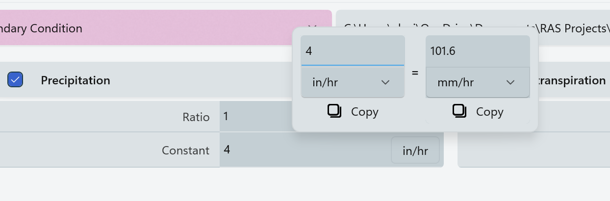610x201 pixels.
Task: Click the Copy label under the in/hr input
Action: pyautogui.click(x=364, y=112)
